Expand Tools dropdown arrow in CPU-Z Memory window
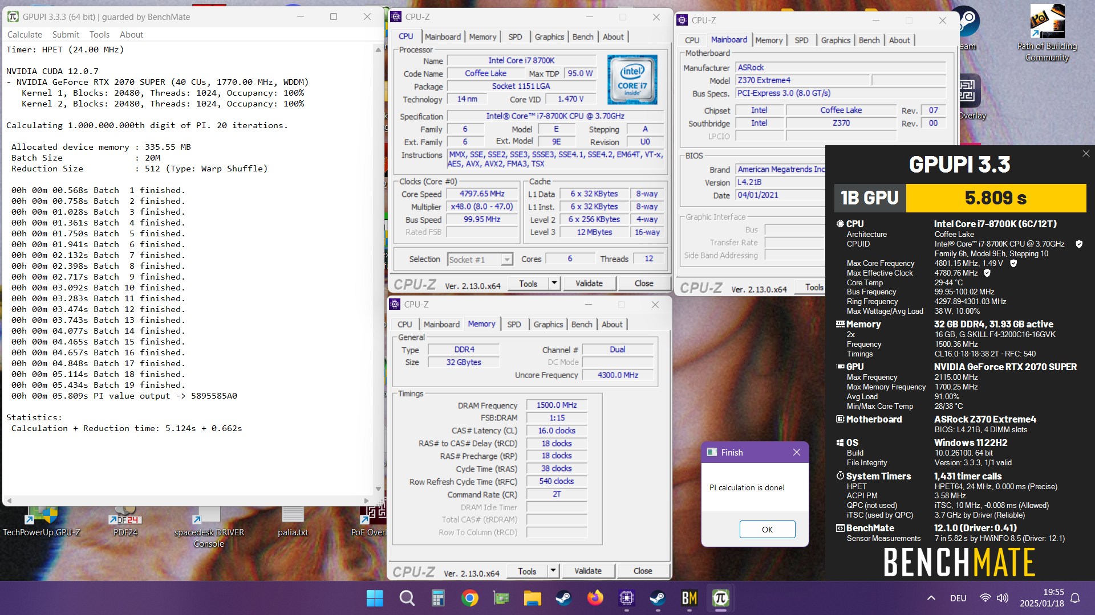This screenshot has width=1095, height=615. pyautogui.click(x=553, y=571)
